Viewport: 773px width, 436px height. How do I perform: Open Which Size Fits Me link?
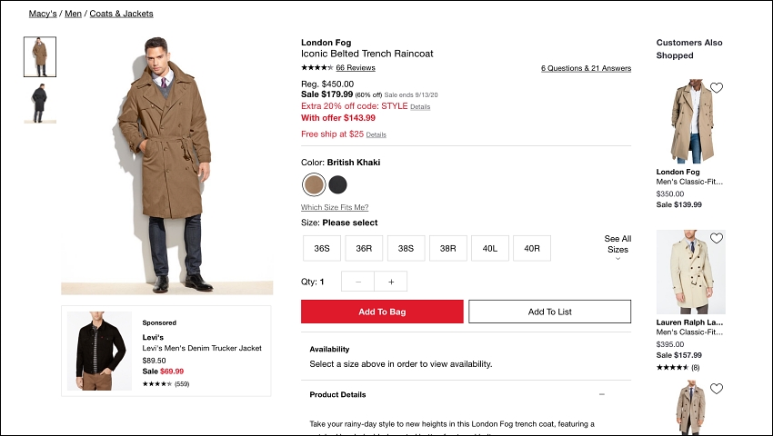tap(335, 207)
